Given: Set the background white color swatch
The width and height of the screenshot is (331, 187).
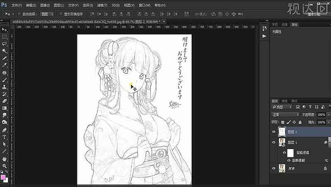Looking at the screenshot, I should pos(7,180).
